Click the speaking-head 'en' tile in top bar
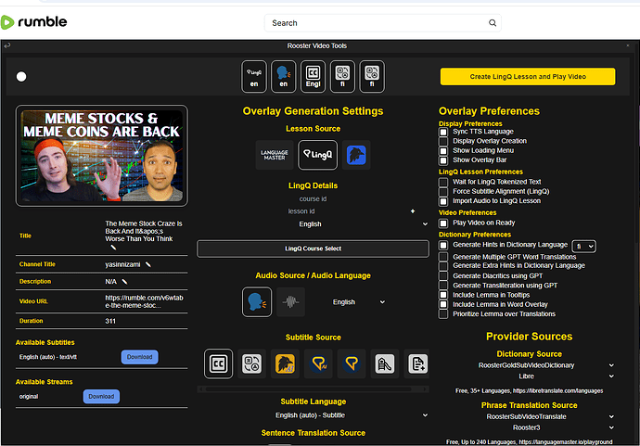This screenshot has width=640, height=446. (283, 77)
